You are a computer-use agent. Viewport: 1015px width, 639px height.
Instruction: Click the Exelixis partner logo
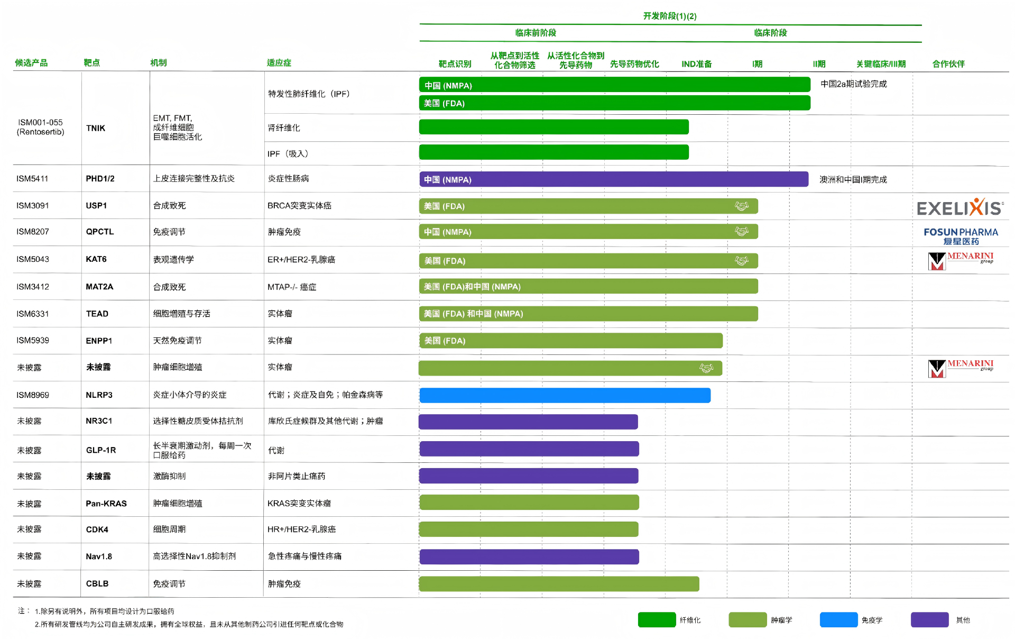coord(959,207)
